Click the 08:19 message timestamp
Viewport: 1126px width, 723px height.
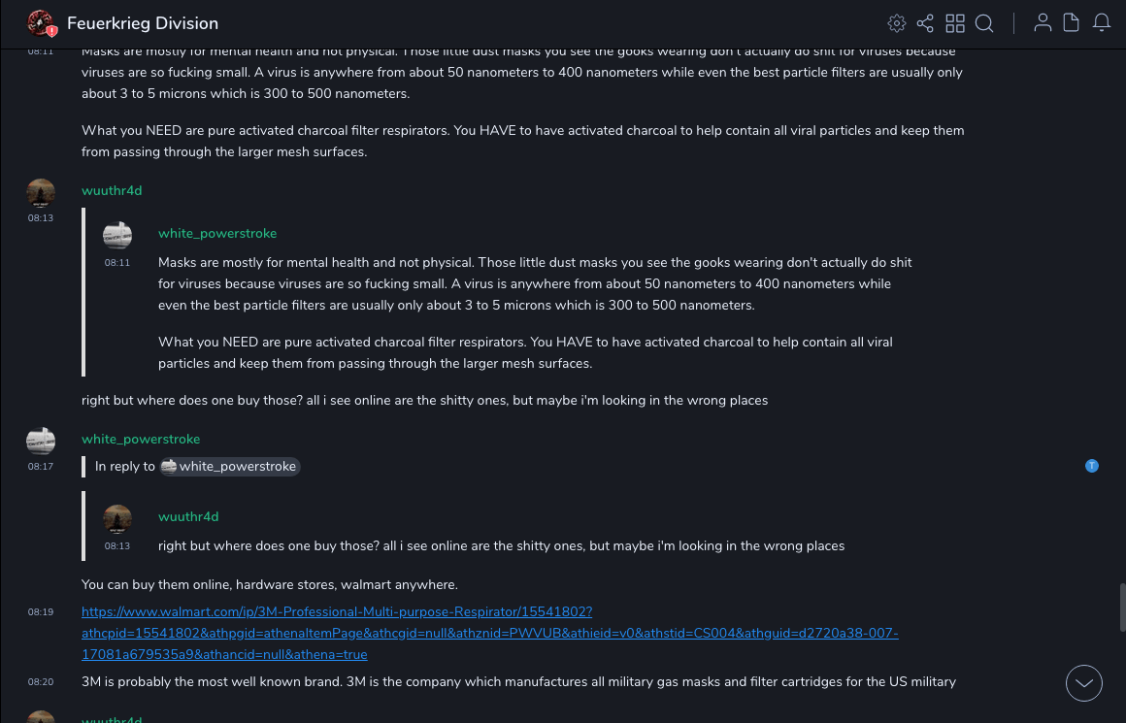coord(41,612)
